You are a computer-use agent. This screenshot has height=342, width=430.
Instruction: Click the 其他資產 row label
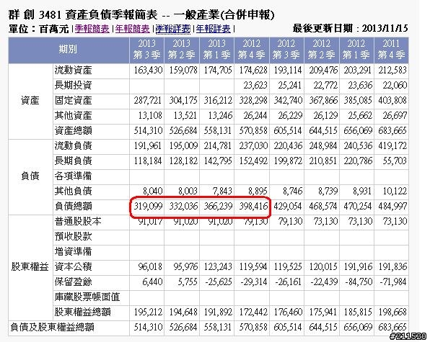(73, 115)
